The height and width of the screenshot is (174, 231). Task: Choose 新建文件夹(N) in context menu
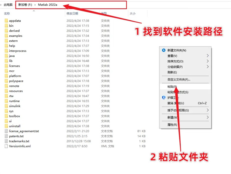177,50
